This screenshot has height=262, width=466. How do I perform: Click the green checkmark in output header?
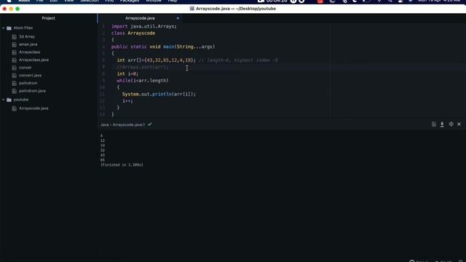pyautogui.click(x=149, y=124)
